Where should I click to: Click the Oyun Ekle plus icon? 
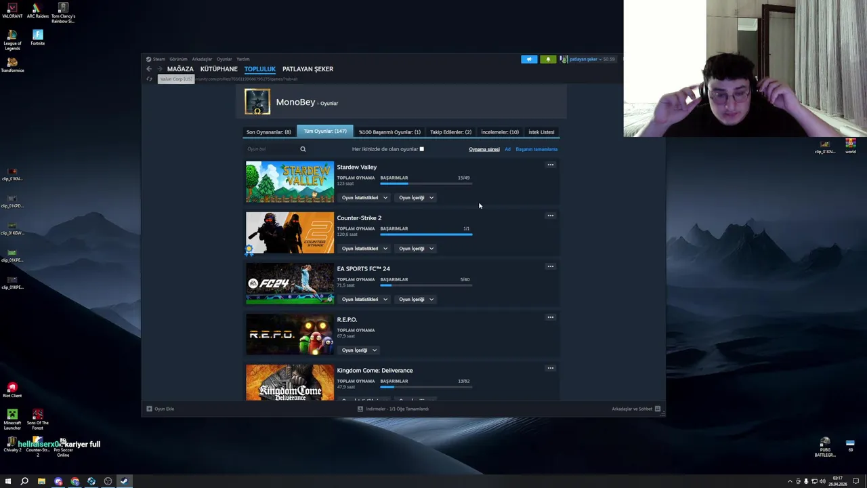(x=149, y=409)
